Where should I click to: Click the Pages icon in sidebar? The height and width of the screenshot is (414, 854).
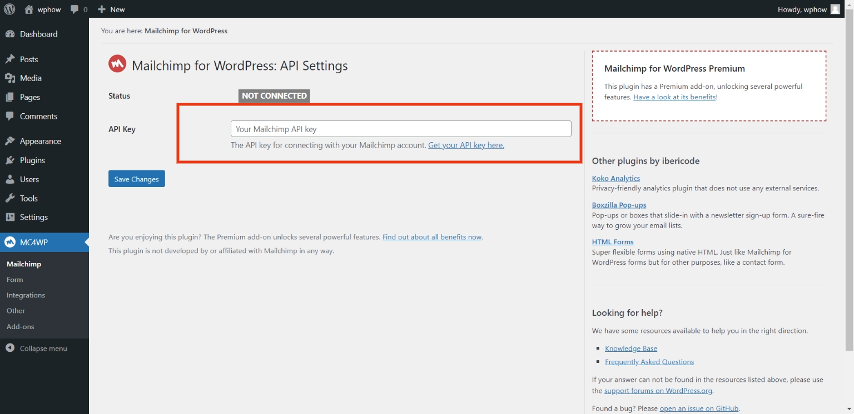coord(9,97)
